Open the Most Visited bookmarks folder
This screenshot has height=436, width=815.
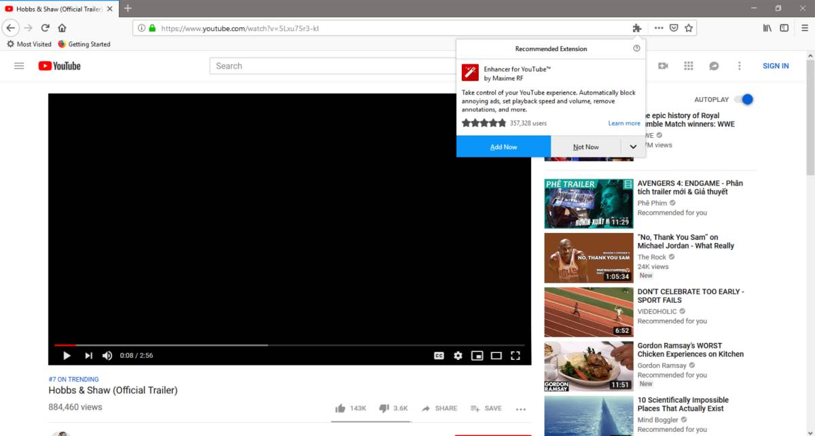tap(29, 44)
